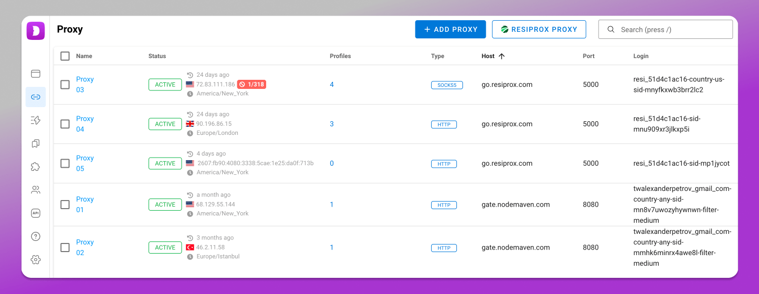The image size is (759, 294).
Task: Click the 'Proxy' page title
Action: [70, 29]
